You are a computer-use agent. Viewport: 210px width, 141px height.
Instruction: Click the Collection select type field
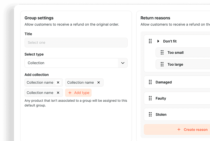coord(71,63)
